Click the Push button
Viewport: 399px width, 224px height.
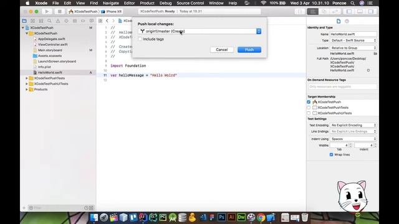(249, 50)
